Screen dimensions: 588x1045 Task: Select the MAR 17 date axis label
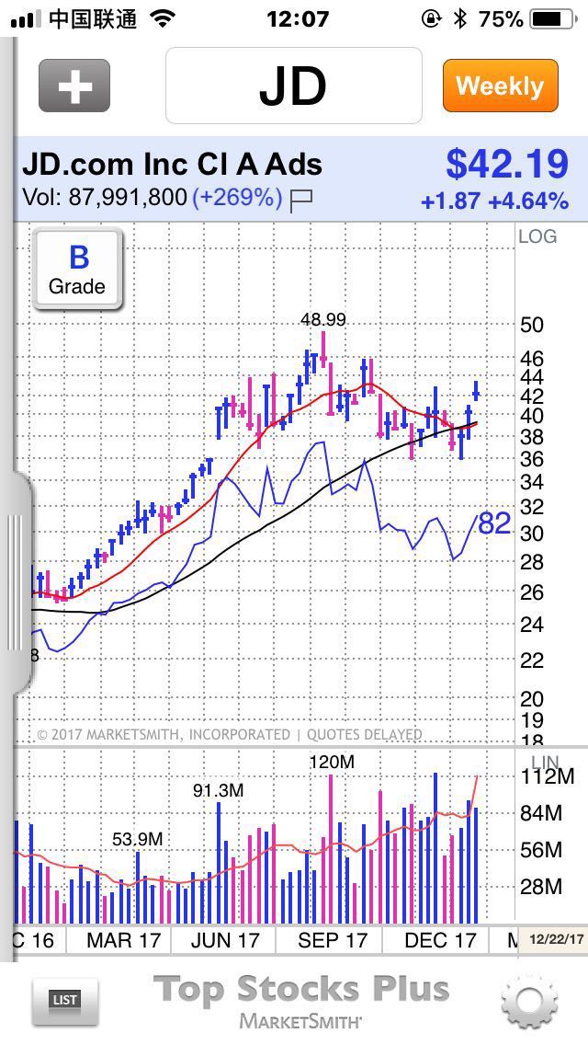click(124, 940)
